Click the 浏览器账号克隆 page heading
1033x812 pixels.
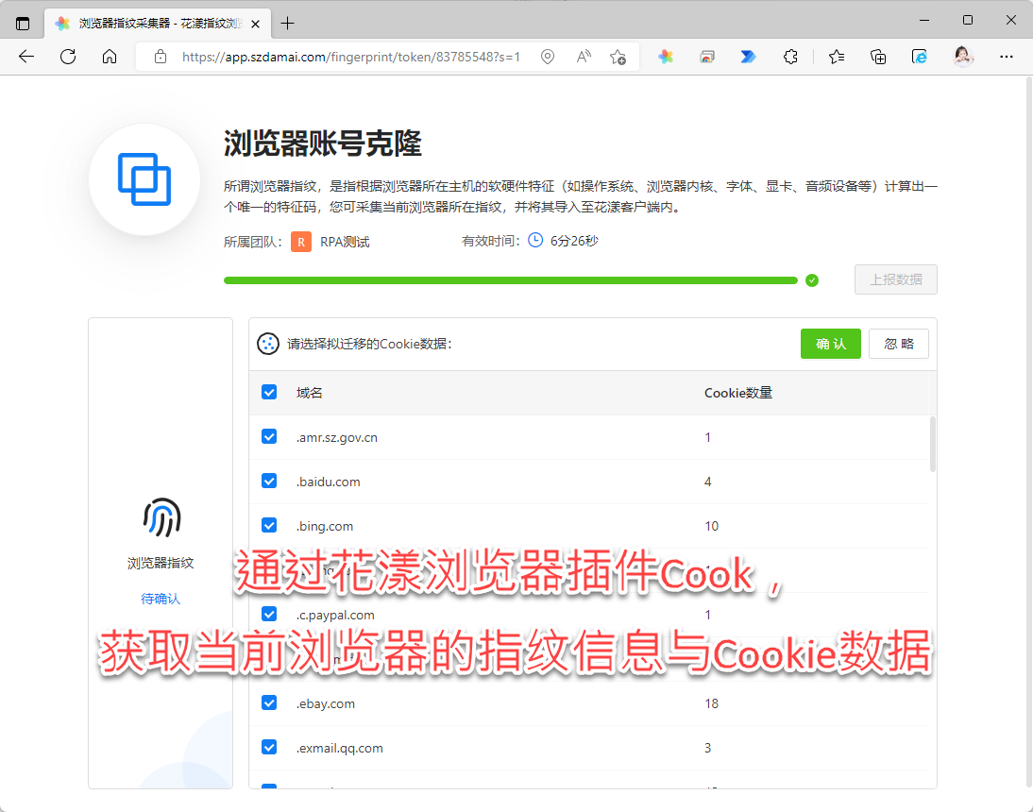point(323,144)
